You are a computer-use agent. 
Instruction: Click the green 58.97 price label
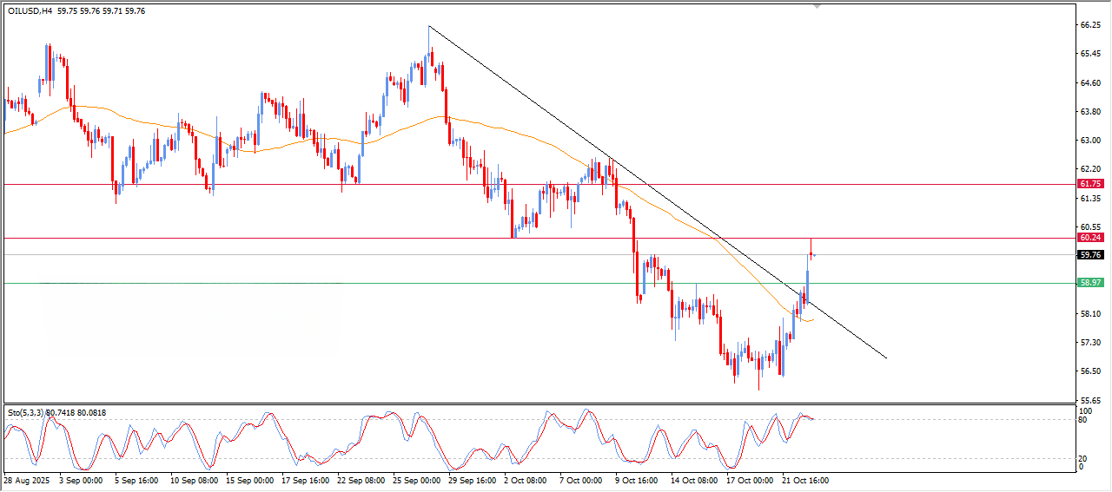1089,283
